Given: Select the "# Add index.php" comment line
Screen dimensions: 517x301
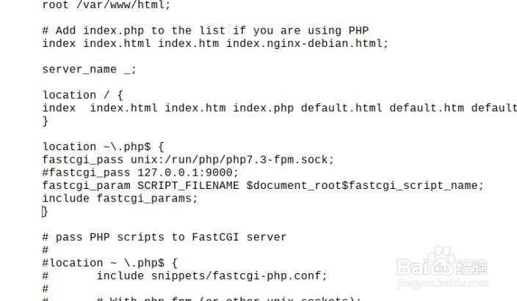Looking at the screenshot, I should 205,30.
